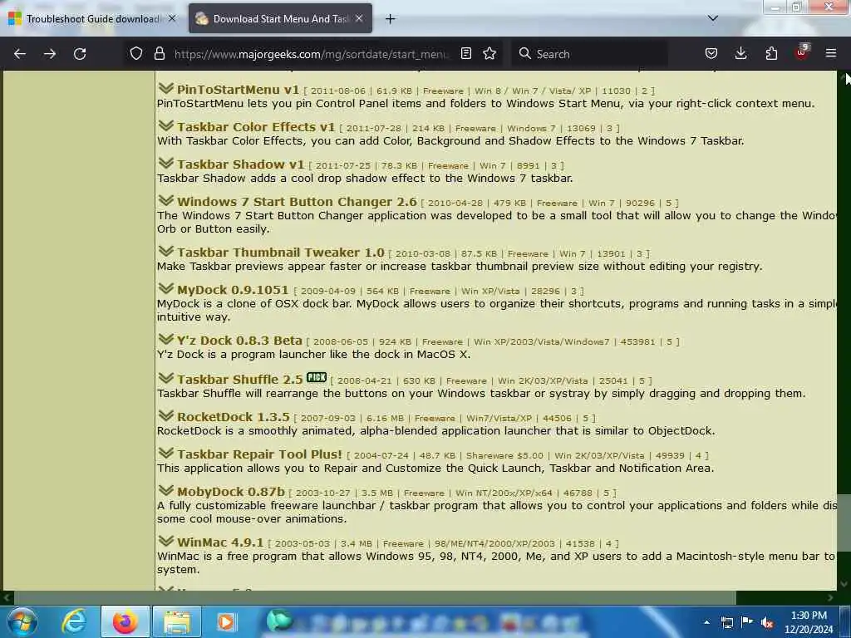851x638 pixels.
Task: Click the scroll-down arrow of page scrollbar
Action: (x=844, y=584)
